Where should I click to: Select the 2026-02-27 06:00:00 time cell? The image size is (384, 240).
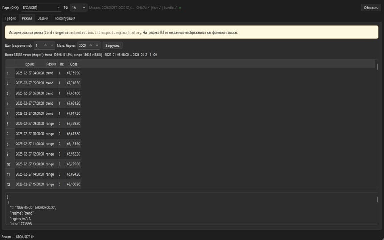click(x=30, y=93)
